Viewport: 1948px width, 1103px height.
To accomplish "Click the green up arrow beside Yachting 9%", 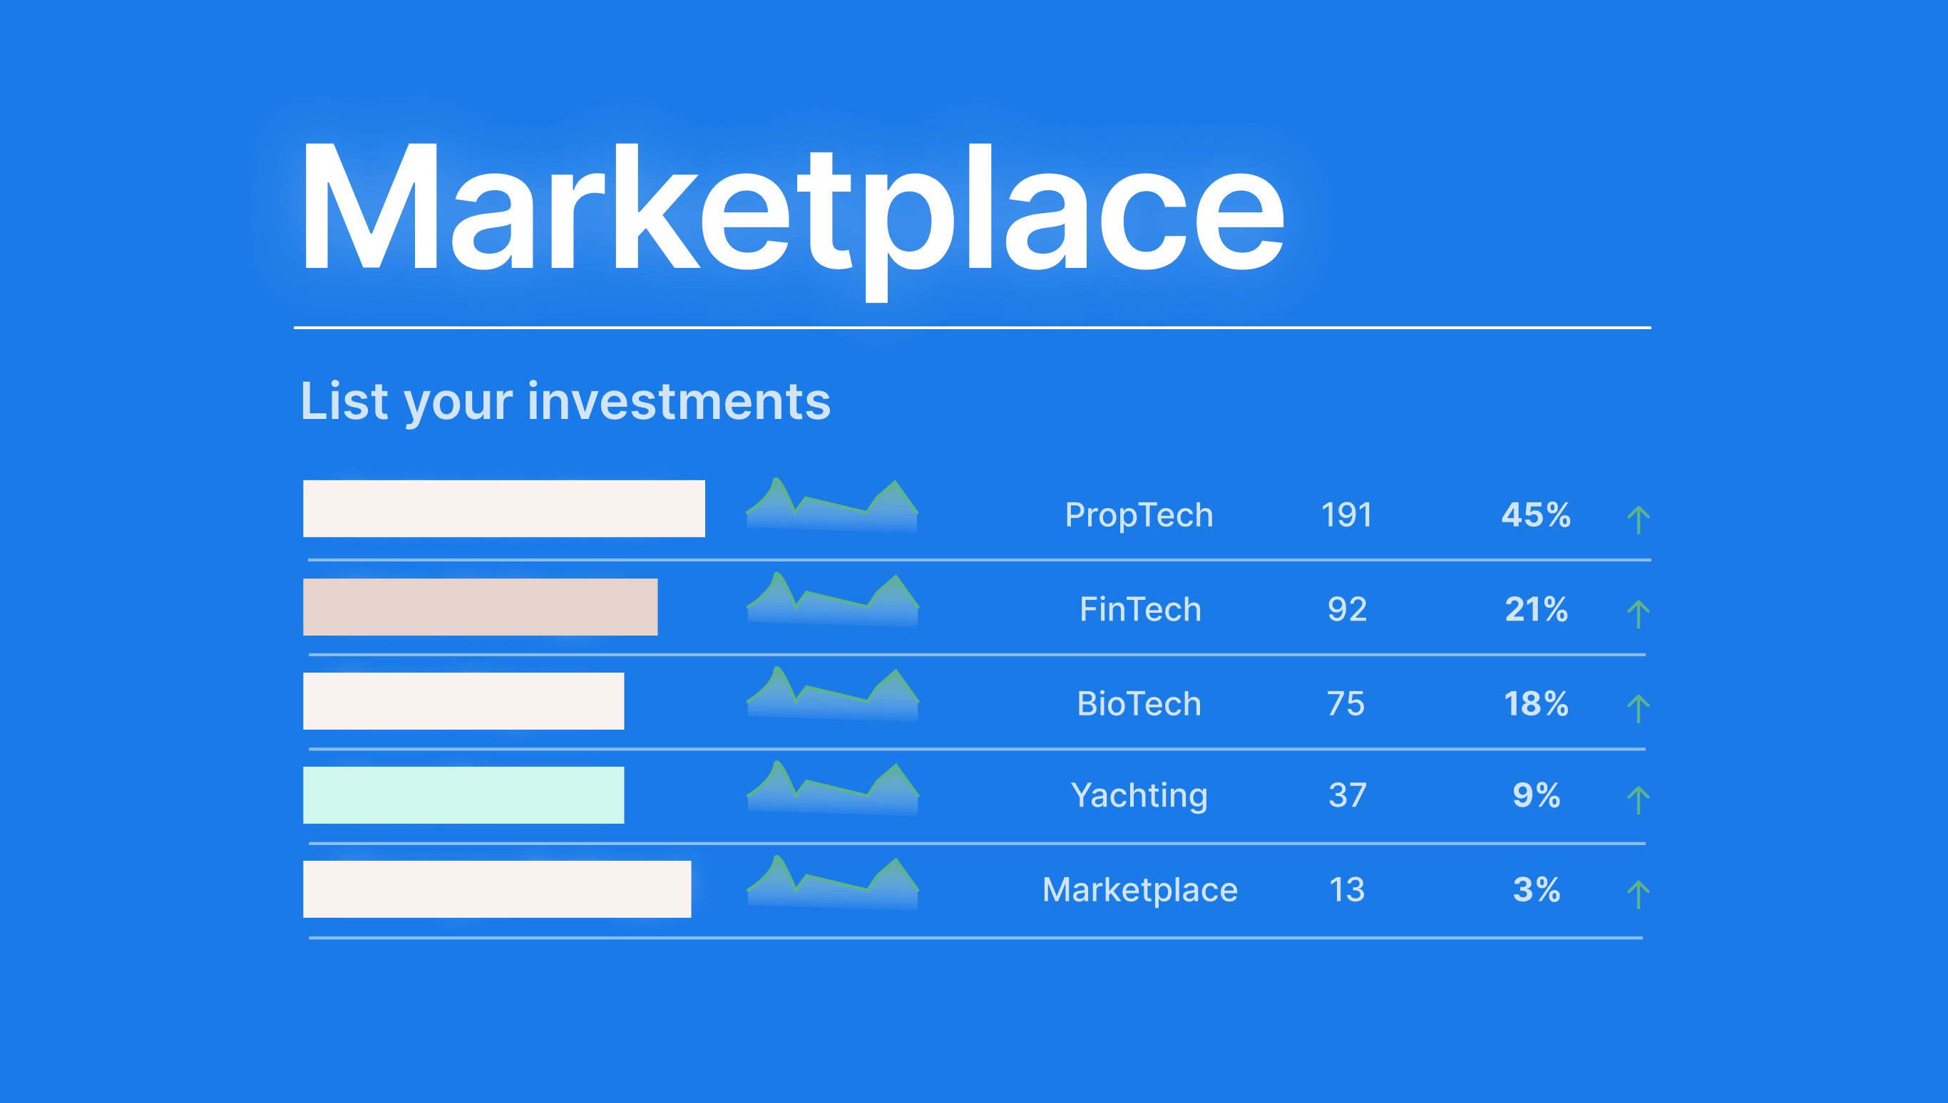I will (1637, 800).
